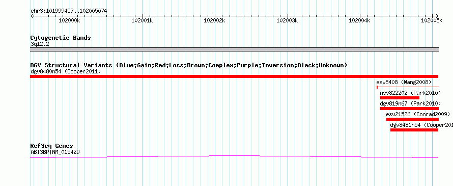Select the red nsv822202 loss bar

(x=400, y=98)
